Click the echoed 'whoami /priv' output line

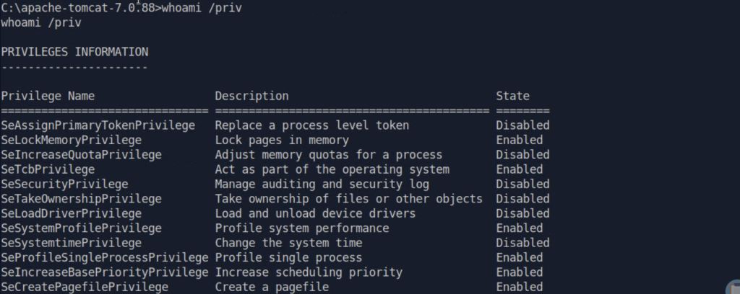tap(41, 23)
